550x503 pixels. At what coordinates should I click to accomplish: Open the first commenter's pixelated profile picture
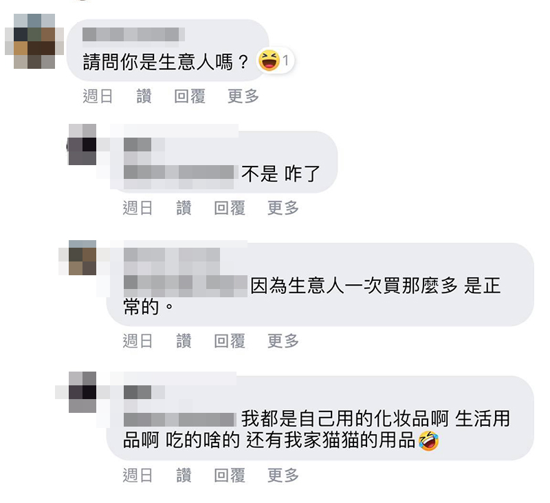[34, 41]
